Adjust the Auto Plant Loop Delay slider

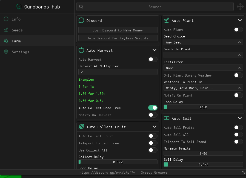[203, 107]
